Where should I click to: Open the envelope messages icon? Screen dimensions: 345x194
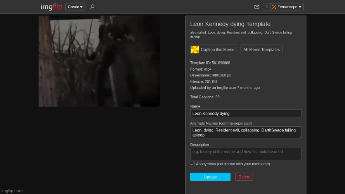(x=257, y=7)
